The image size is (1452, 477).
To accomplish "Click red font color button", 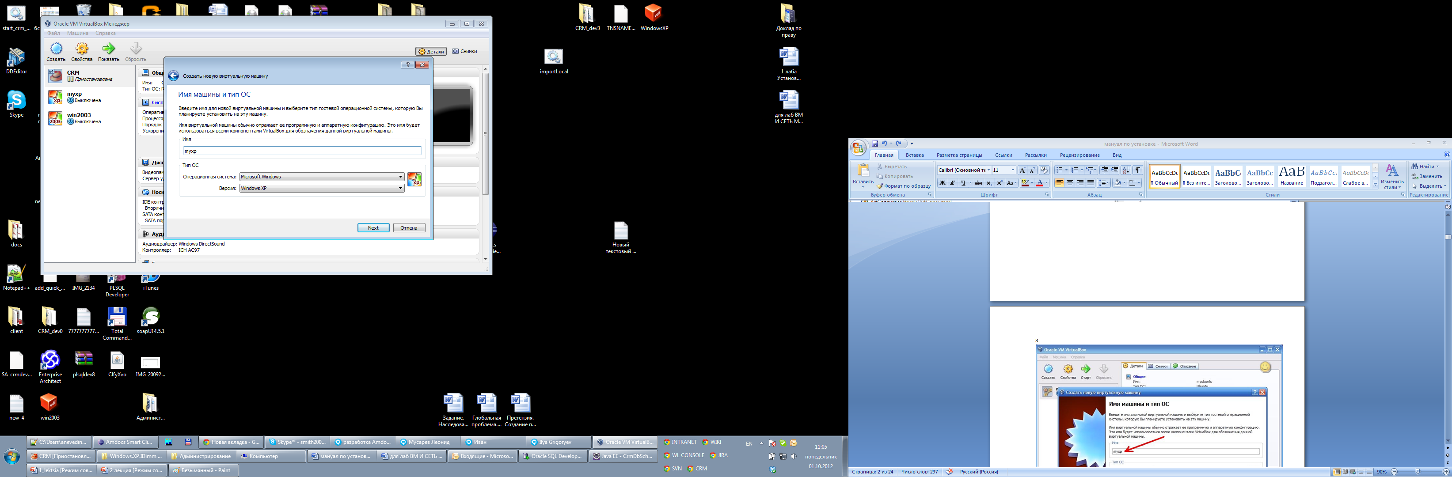I will [1040, 183].
